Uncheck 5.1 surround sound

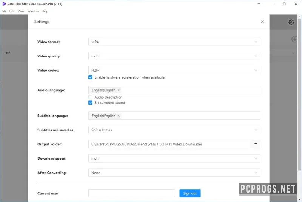90,103
